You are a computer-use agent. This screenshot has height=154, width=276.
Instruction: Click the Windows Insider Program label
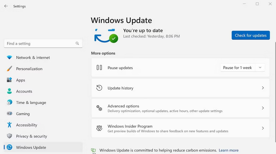click(130, 126)
